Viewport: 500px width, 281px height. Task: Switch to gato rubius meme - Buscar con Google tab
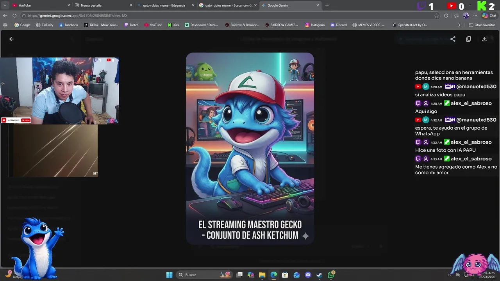(x=228, y=5)
